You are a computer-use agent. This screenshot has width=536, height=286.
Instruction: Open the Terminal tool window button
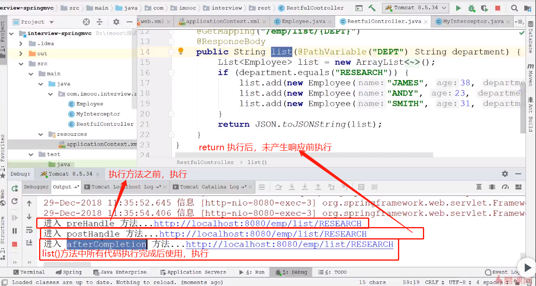pos(29,272)
